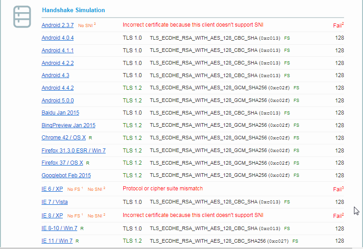Open the Android 4.0.4 client link
363x249 pixels.
tap(57, 38)
